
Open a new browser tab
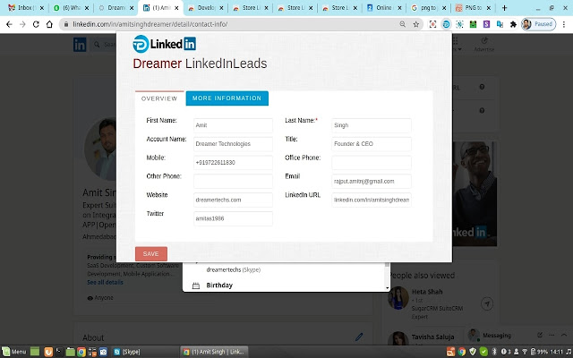(x=504, y=8)
